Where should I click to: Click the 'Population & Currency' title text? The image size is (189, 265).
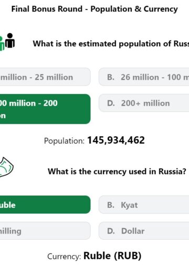click(134, 9)
